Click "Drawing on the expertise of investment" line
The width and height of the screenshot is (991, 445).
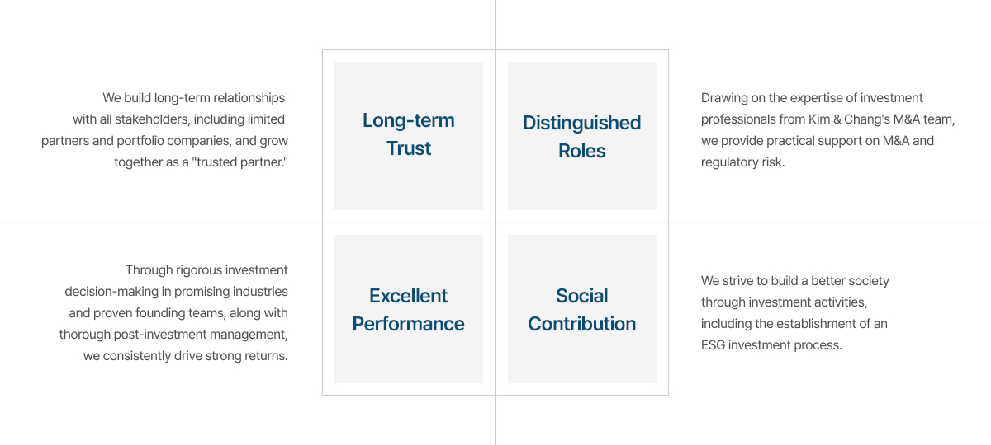[x=812, y=97]
